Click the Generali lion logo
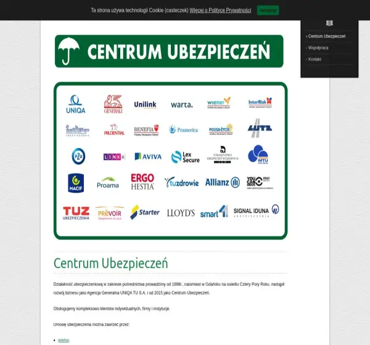Image resolution: width=370 pixels, height=345 pixels. tap(113, 104)
